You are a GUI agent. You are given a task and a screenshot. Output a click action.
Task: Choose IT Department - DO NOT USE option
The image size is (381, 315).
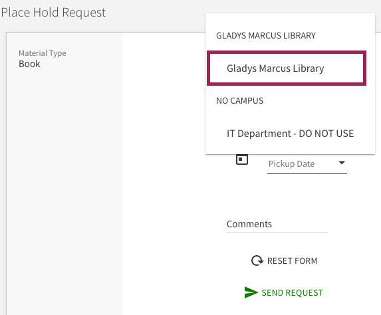click(x=290, y=134)
